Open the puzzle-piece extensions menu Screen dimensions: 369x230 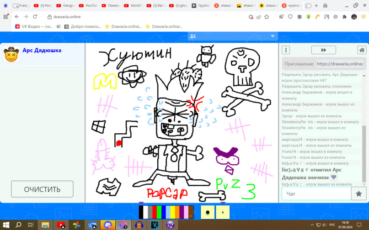tap(344, 17)
